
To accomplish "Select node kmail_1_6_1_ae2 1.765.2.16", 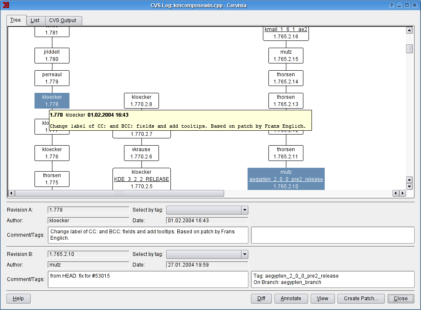I will tap(286, 34).
